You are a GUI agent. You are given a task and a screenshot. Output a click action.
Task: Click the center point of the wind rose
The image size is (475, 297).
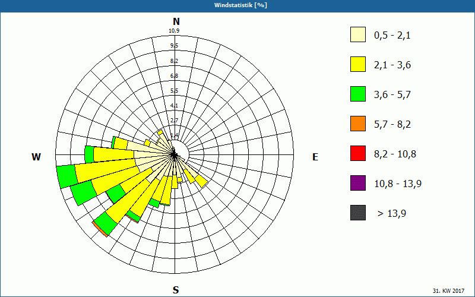tap(174, 155)
